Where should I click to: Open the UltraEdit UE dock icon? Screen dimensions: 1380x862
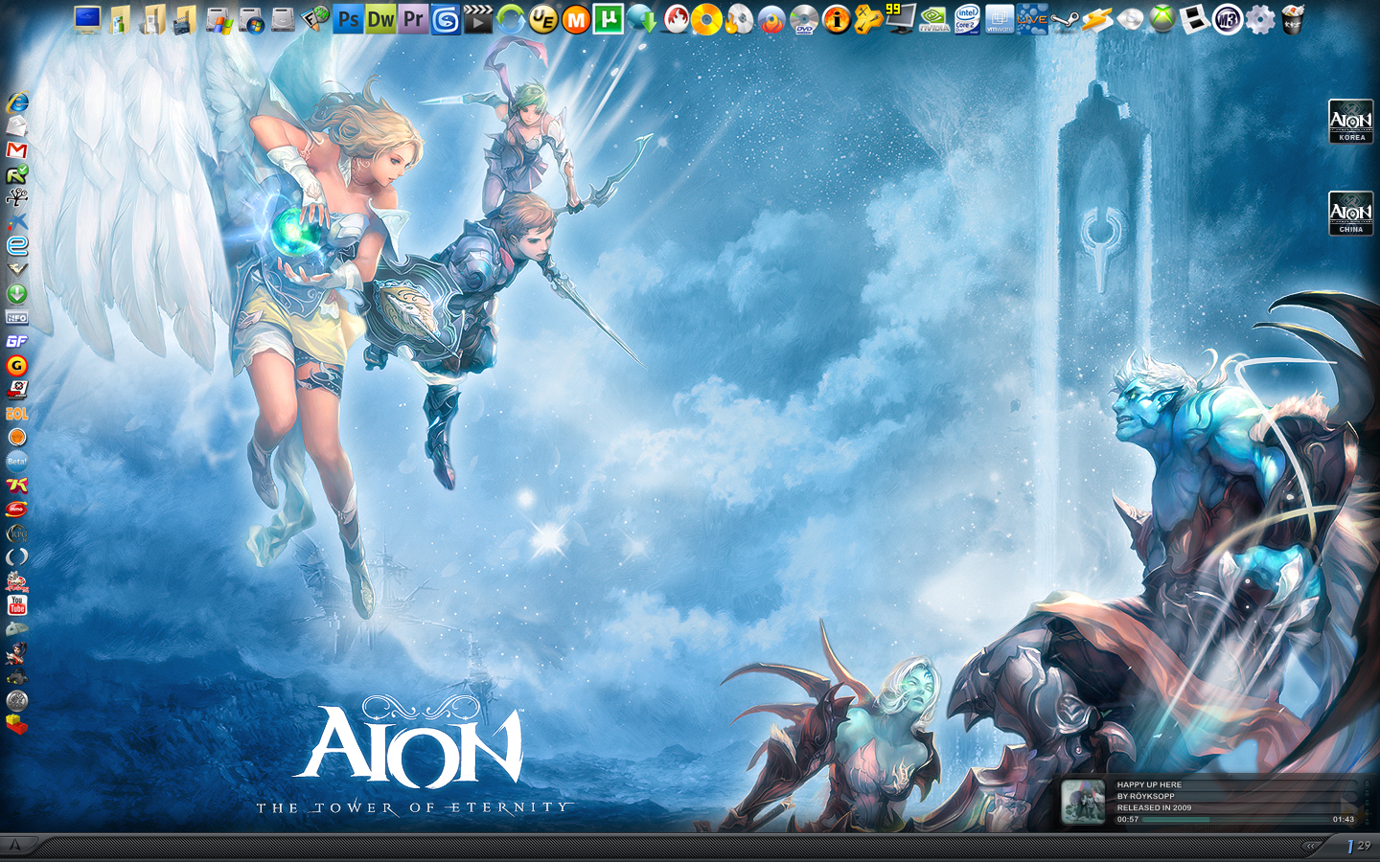(x=543, y=19)
